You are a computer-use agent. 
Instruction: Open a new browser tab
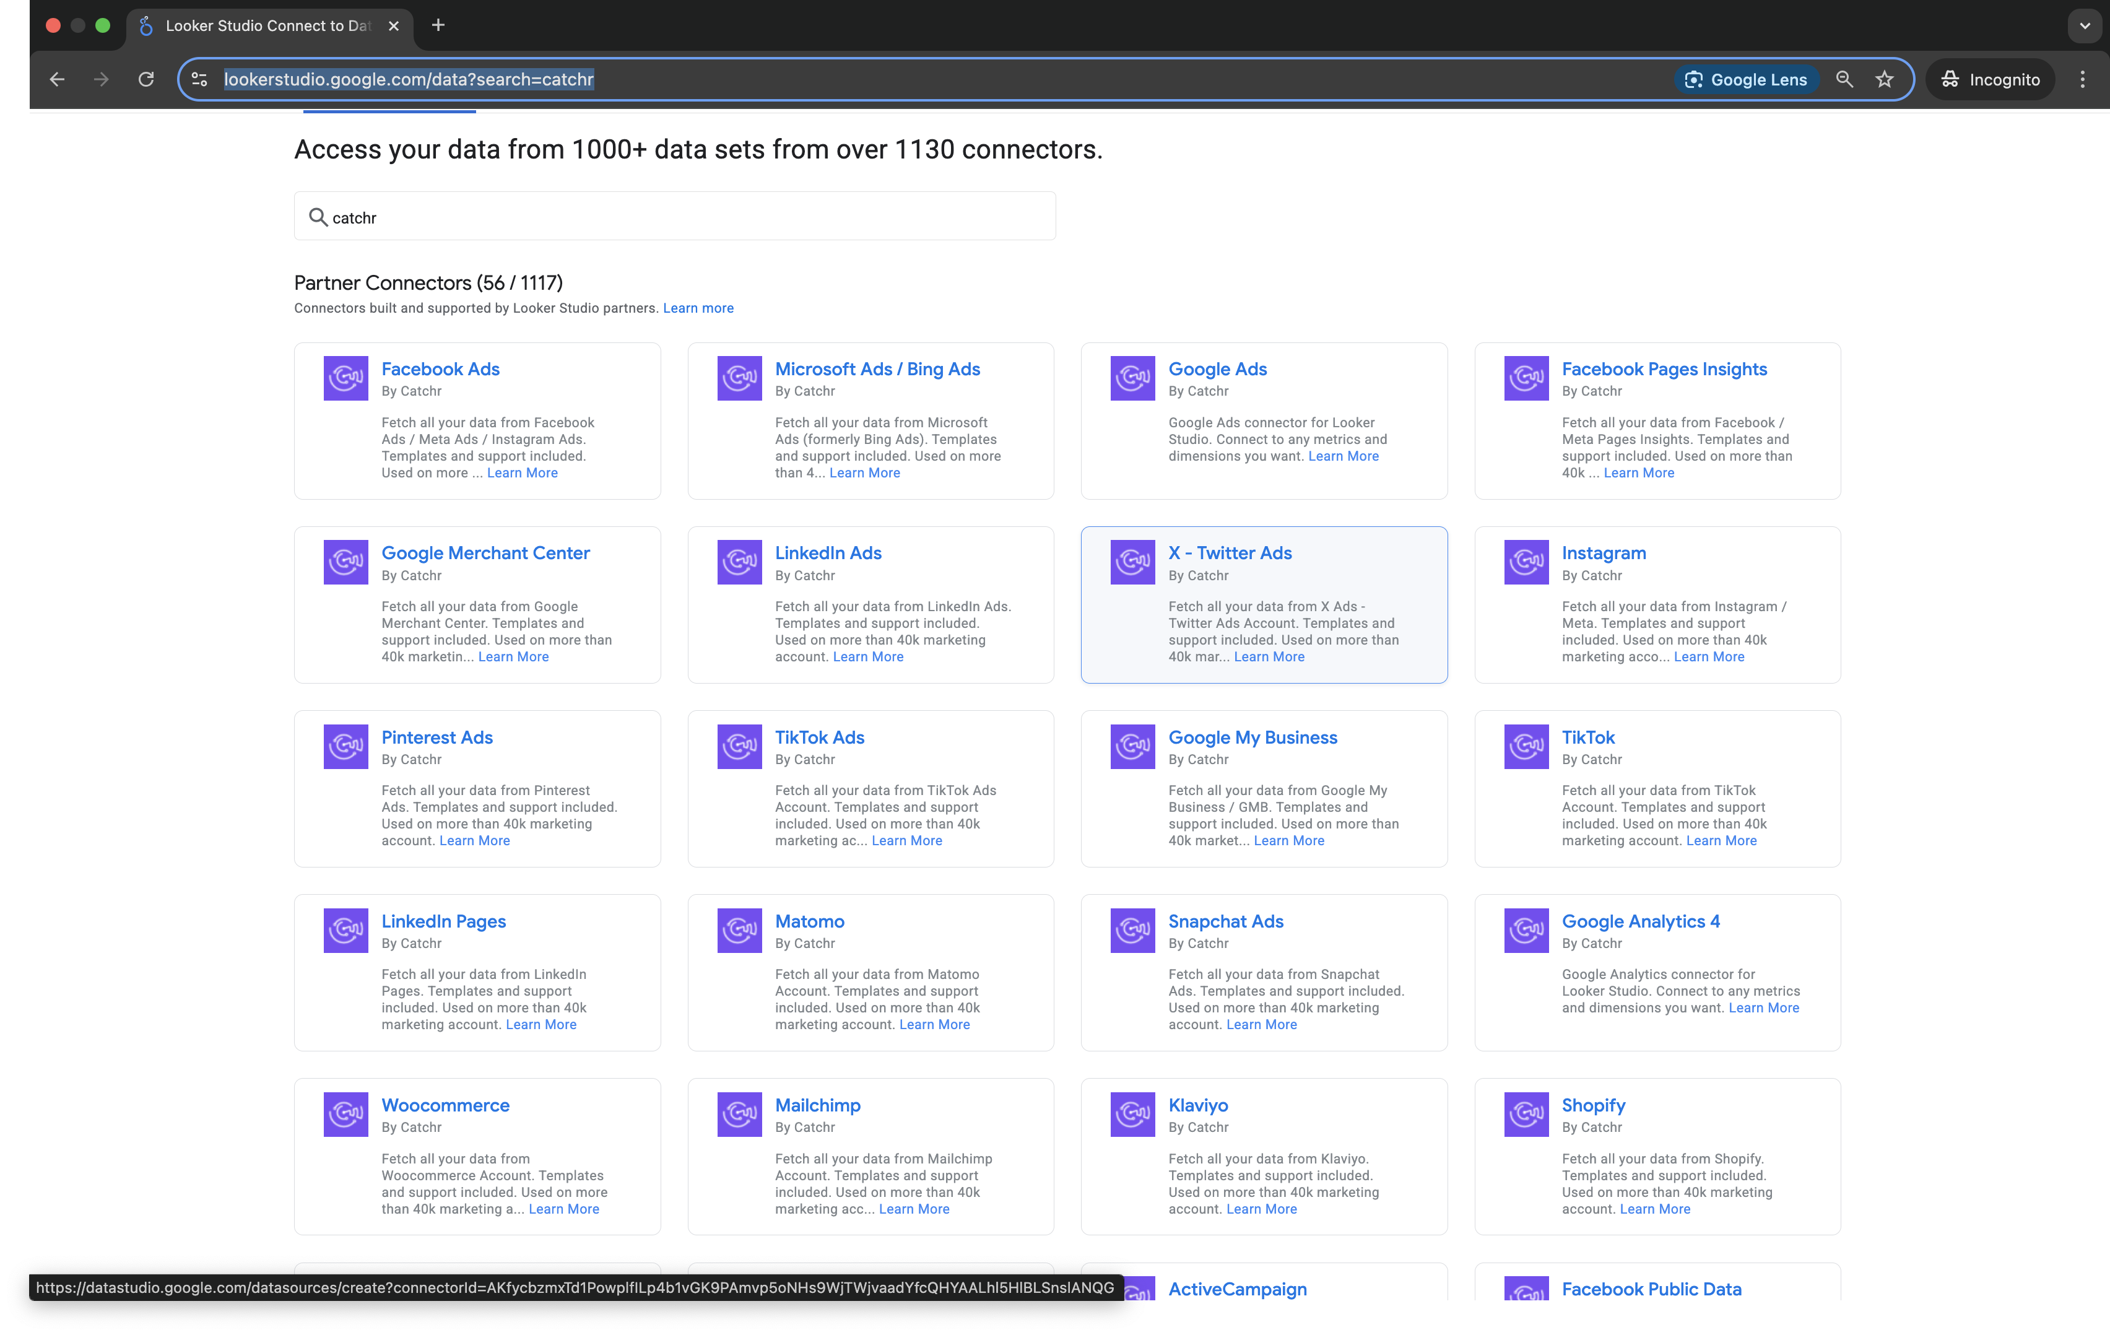[438, 25]
